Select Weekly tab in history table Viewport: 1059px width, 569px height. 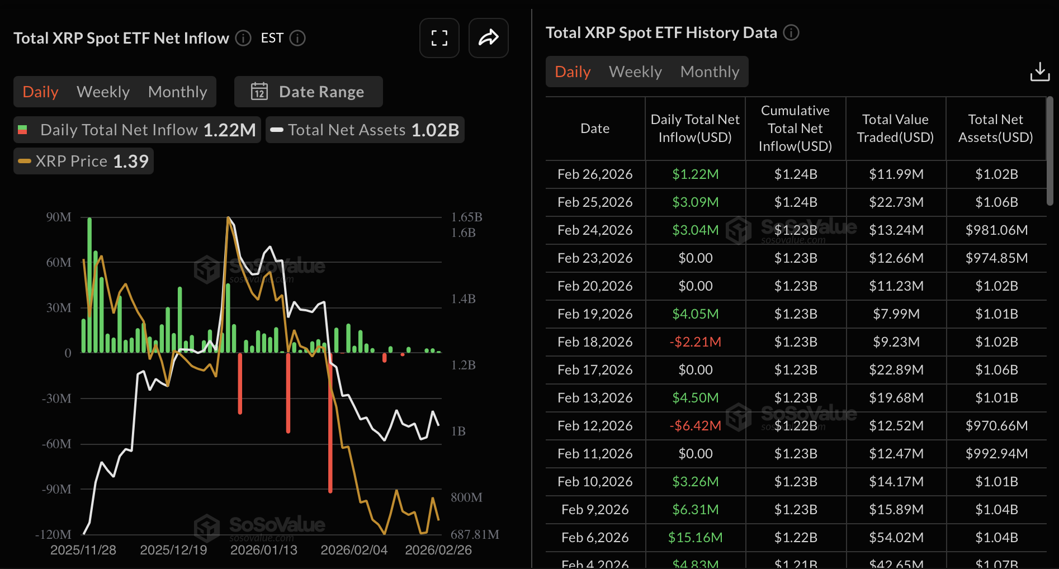coord(635,72)
